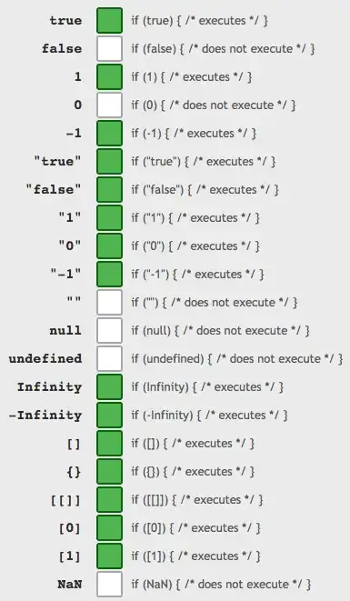Select the empty square next to 0
The height and width of the screenshot is (601, 350).
click(110, 105)
